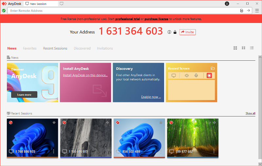Open options menu for session 1 150 686 815

click(x=107, y=152)
